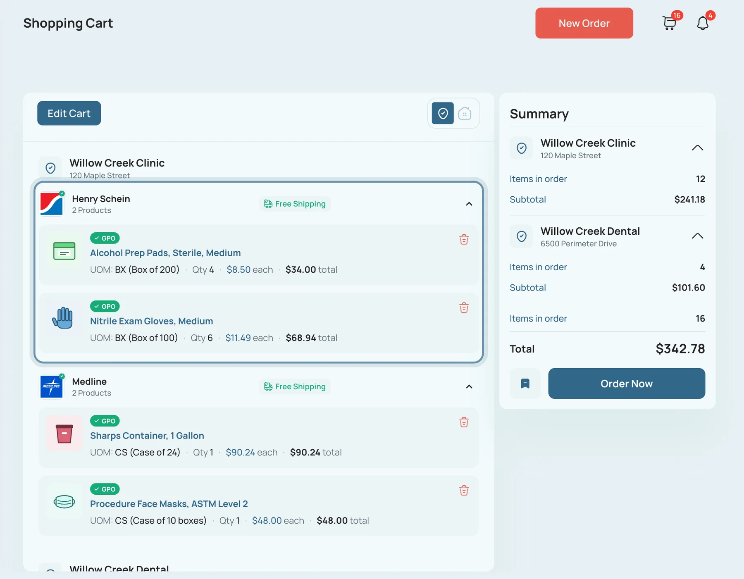Collapse Willow Creek Clinic in Summary
This screenshot has height=579, width=744.
point(697,148)
